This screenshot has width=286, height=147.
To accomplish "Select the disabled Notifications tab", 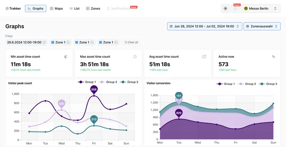I will pos(119,9).
